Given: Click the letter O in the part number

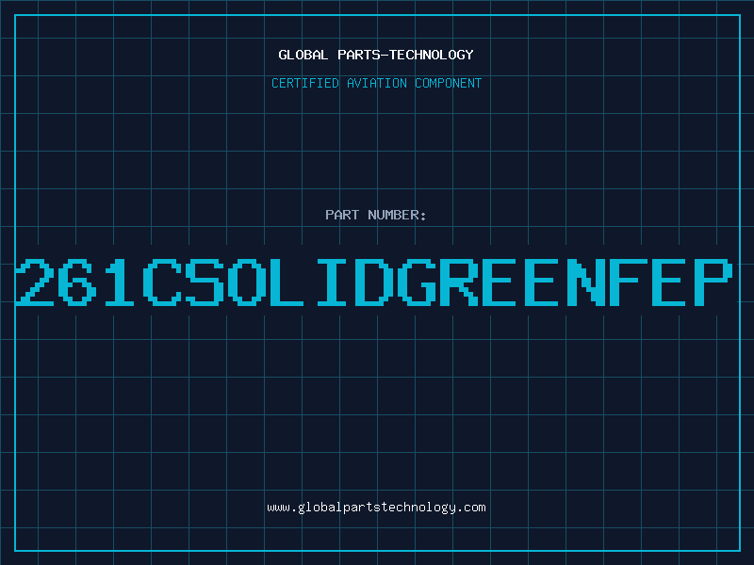Looking at the screenshot, I should coord(248,282).
